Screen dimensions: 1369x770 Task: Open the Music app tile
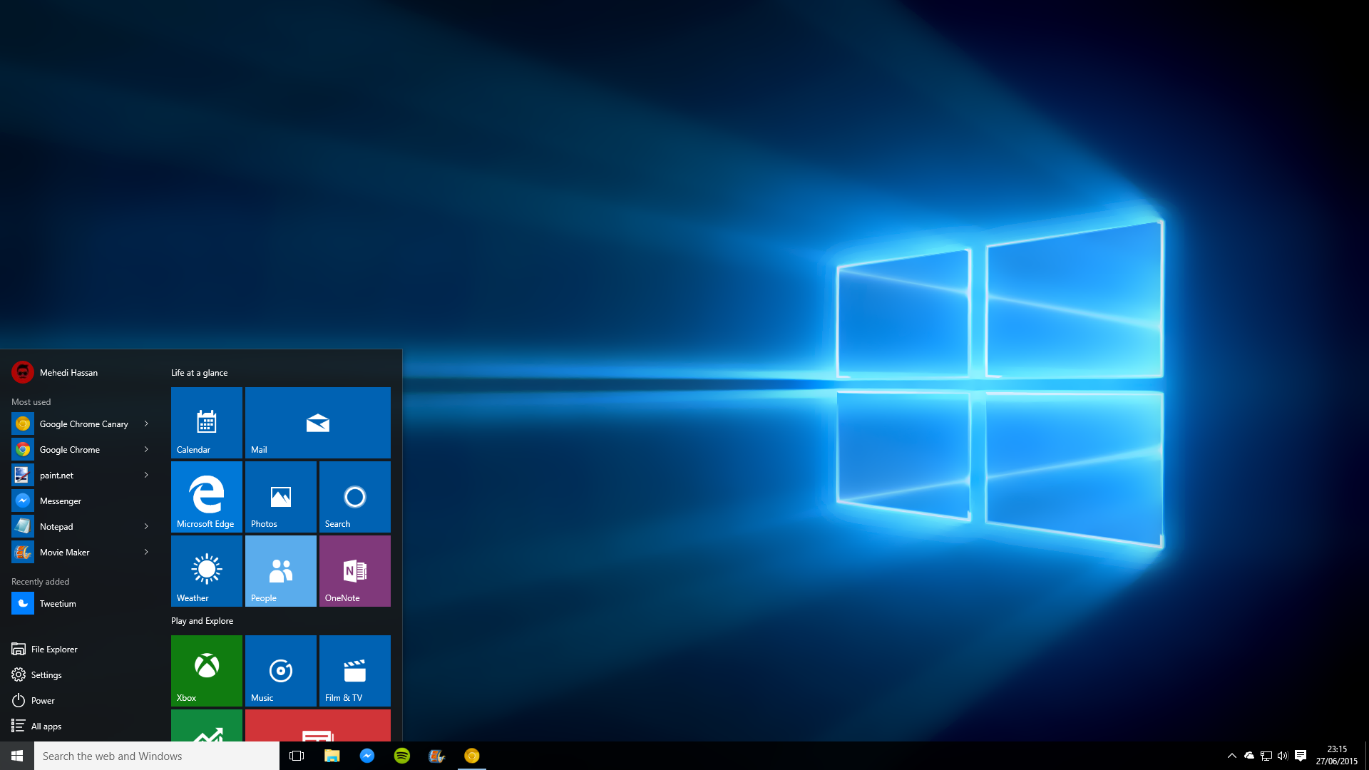tap(280, 670)
